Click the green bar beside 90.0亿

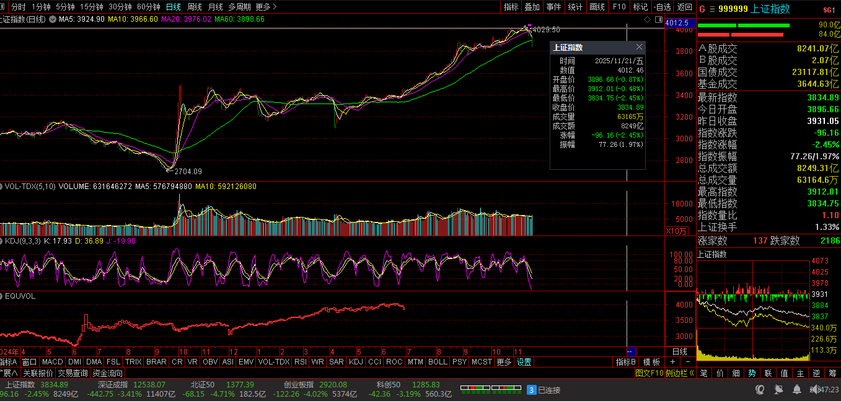744,25
